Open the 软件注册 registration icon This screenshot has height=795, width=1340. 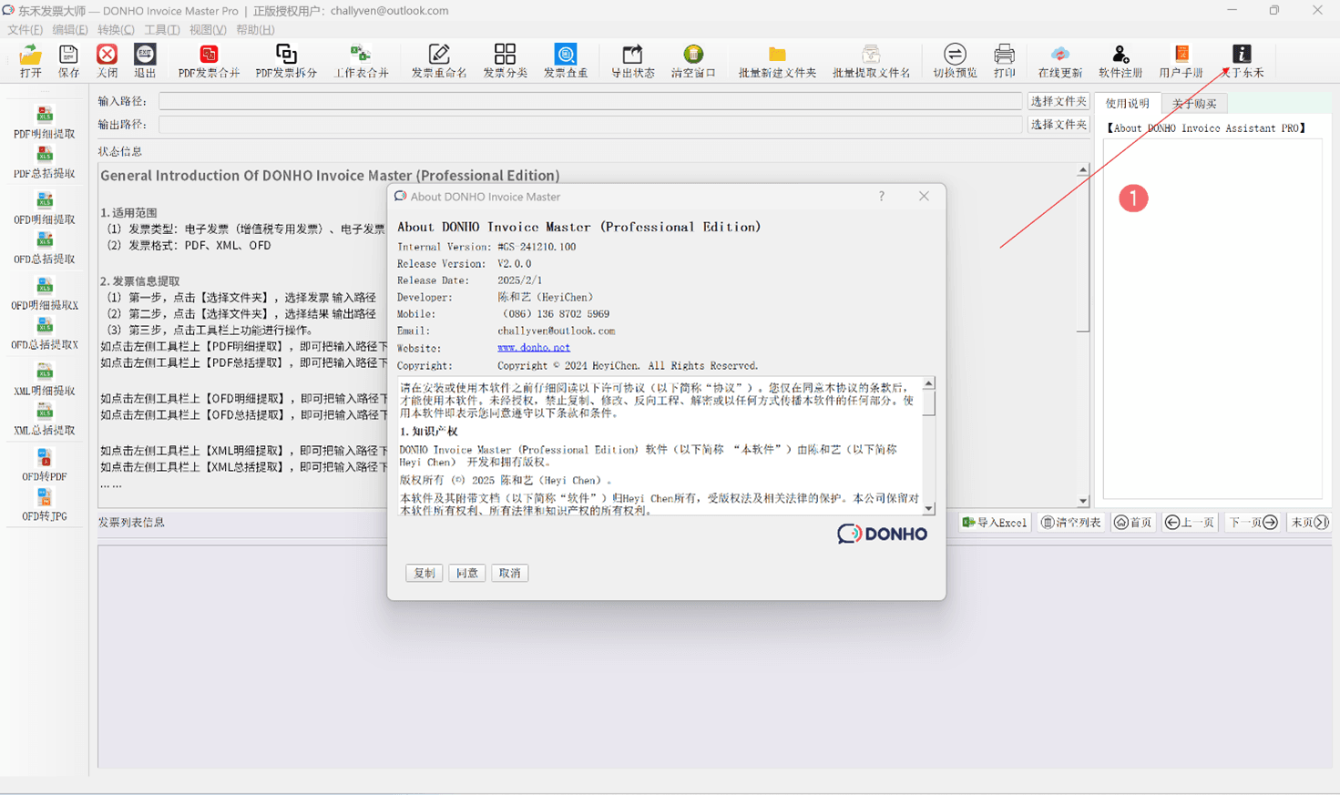[1120, 61]
